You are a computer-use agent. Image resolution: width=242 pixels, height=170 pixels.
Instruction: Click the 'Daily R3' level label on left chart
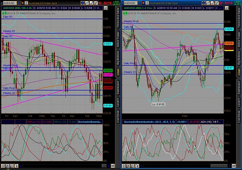tap(8, 17)
